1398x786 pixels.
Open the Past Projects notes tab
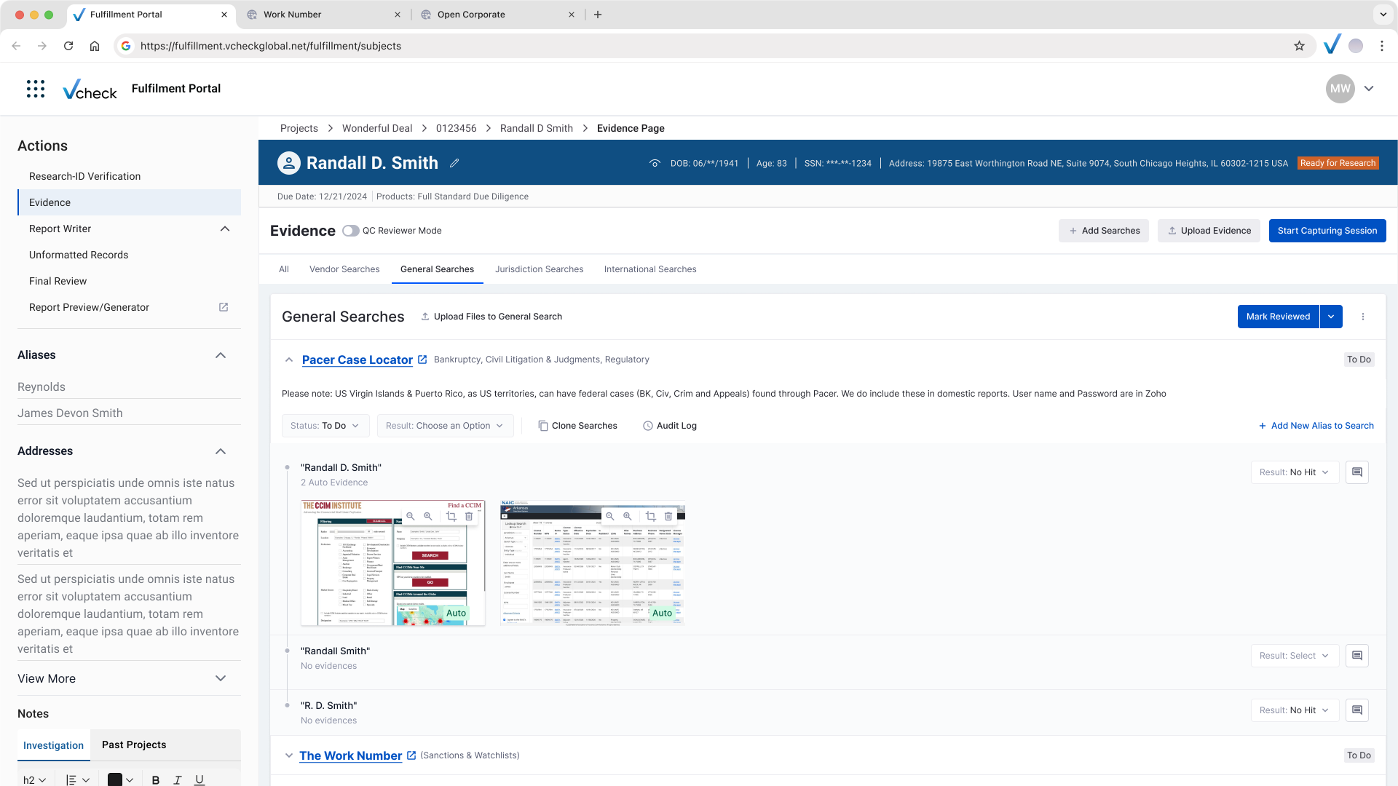(x=134, y=745)
